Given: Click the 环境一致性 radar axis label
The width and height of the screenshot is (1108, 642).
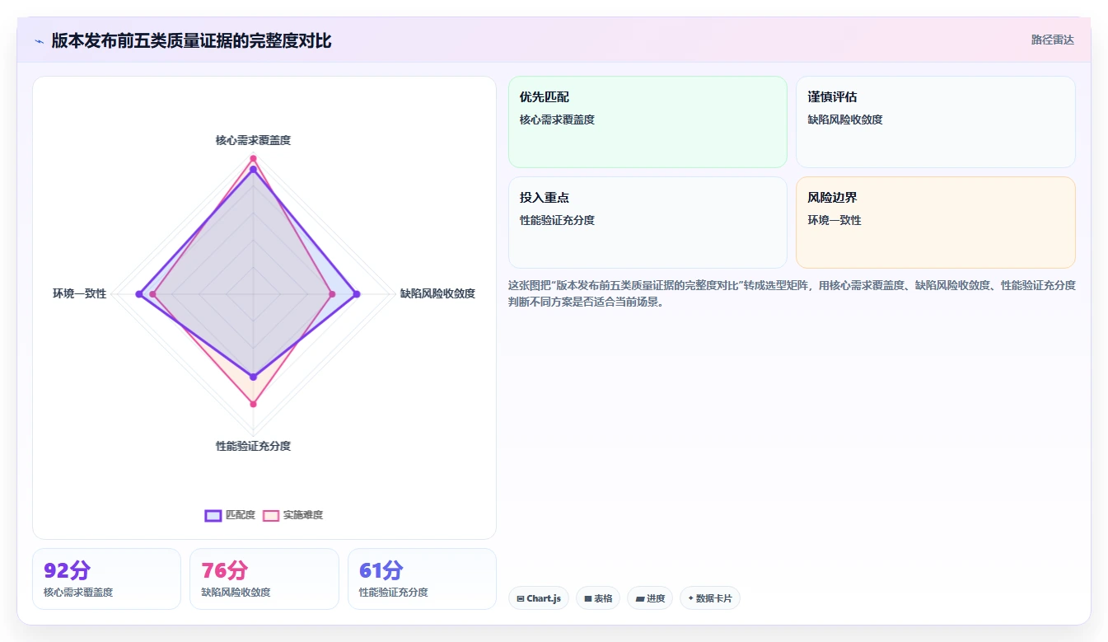Looking at the screenshot, I should [80, 293].
